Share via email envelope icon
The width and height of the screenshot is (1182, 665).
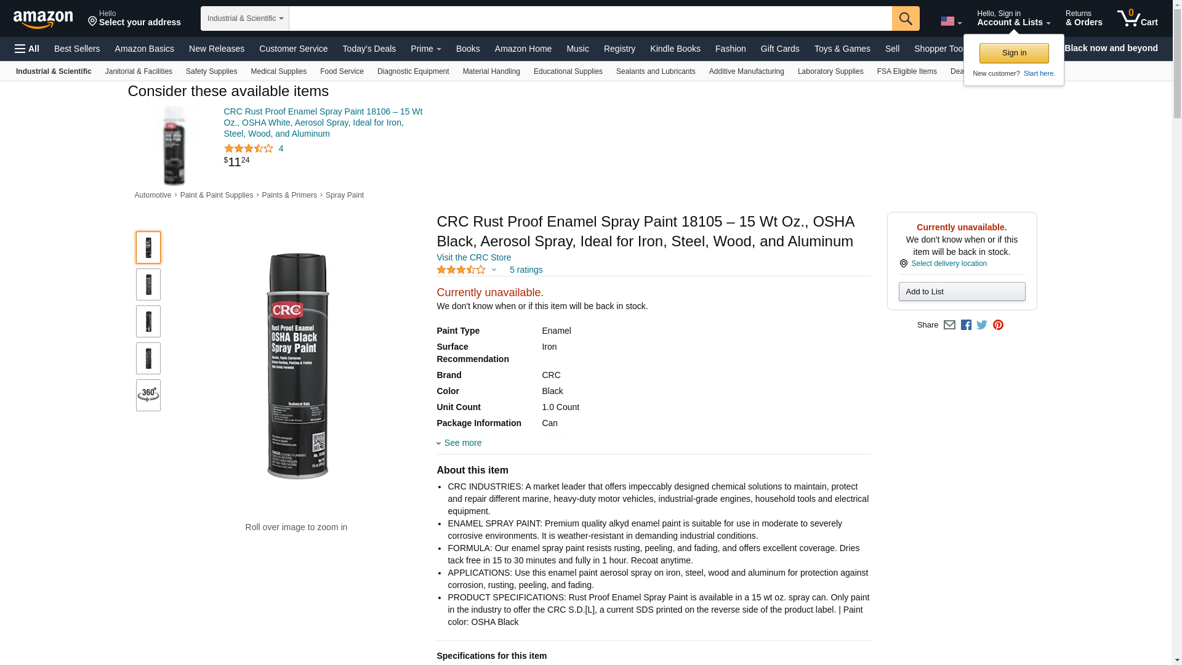click(x=949, y=325)
